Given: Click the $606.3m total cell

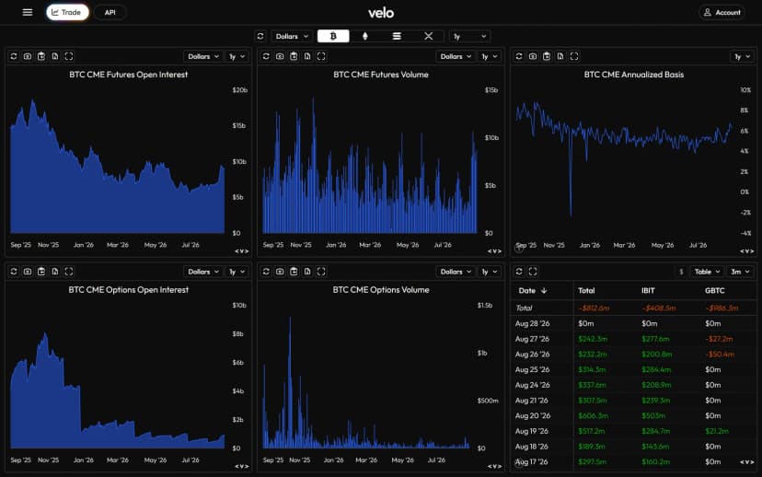Looking at the screenshot, I should click(x=593, y=415).
